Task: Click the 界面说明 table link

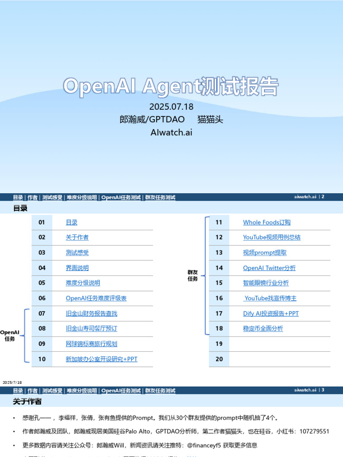Action: (x=77, y=268)
